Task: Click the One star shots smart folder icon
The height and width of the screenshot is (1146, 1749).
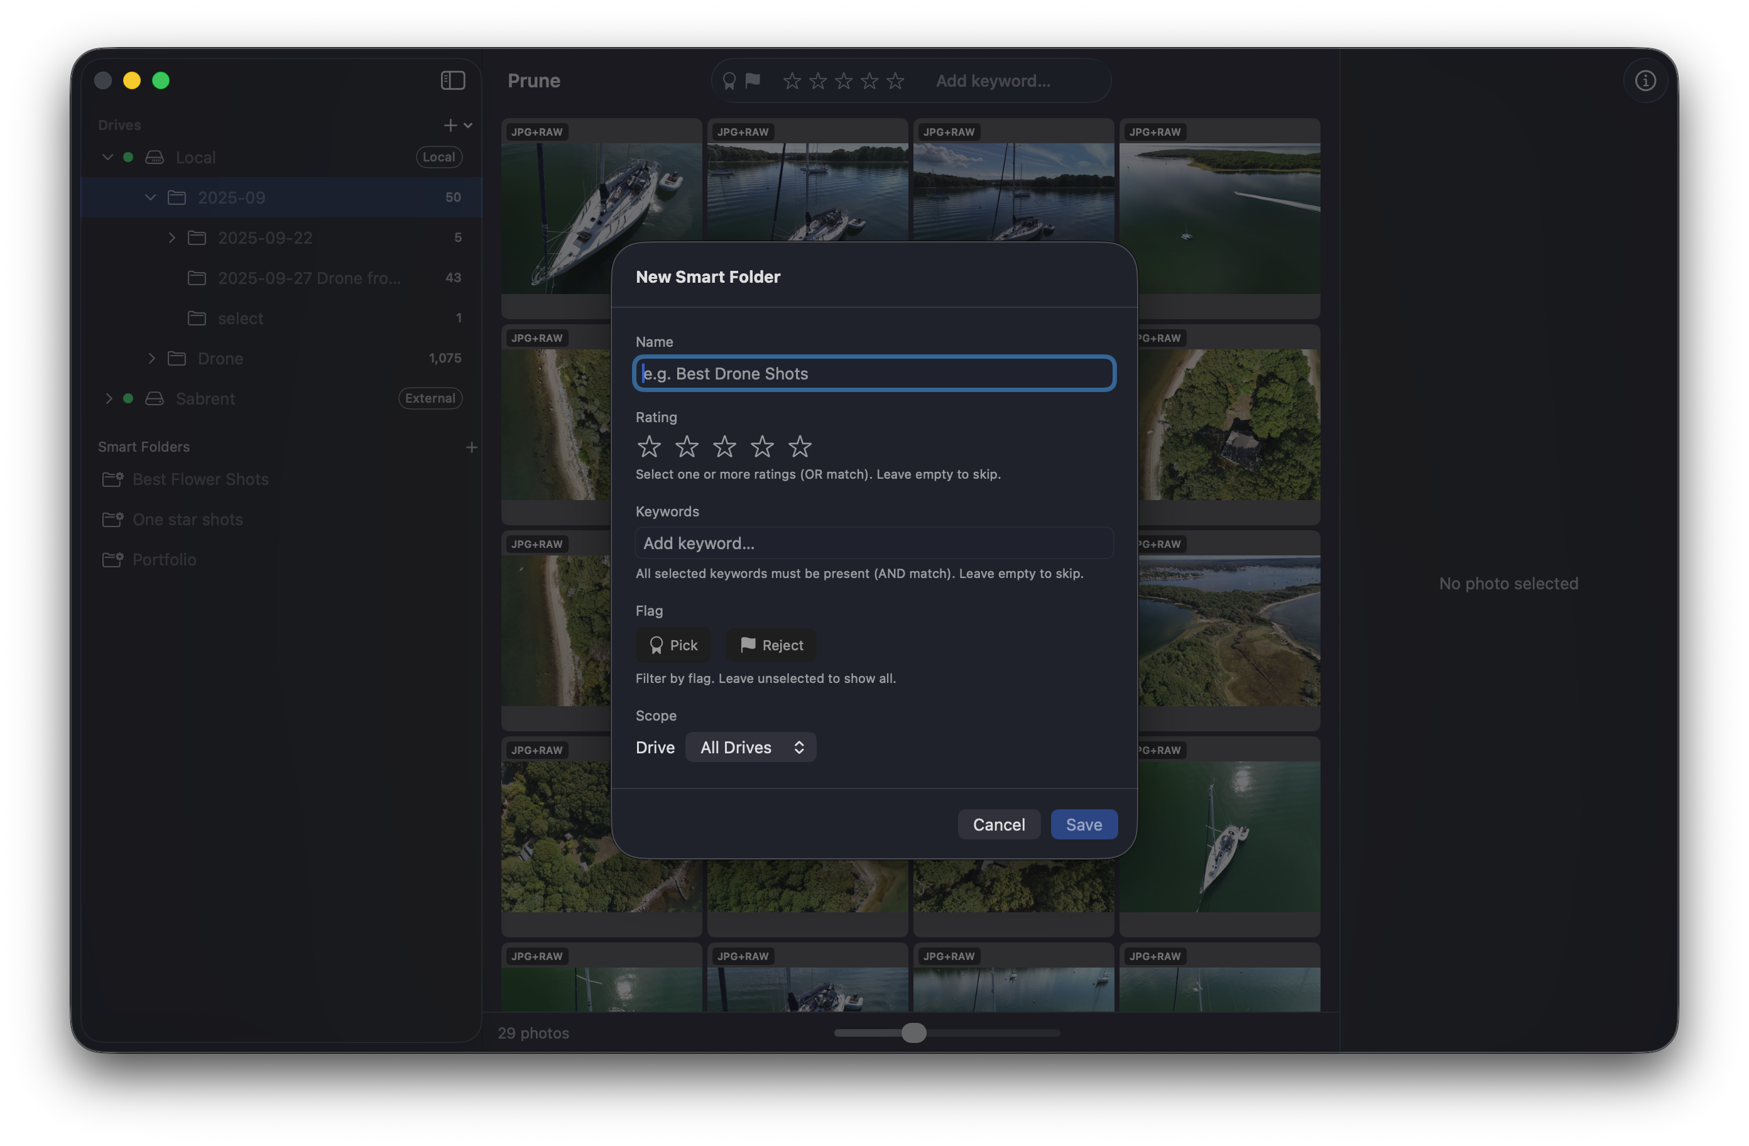Action: coord(112,520)
